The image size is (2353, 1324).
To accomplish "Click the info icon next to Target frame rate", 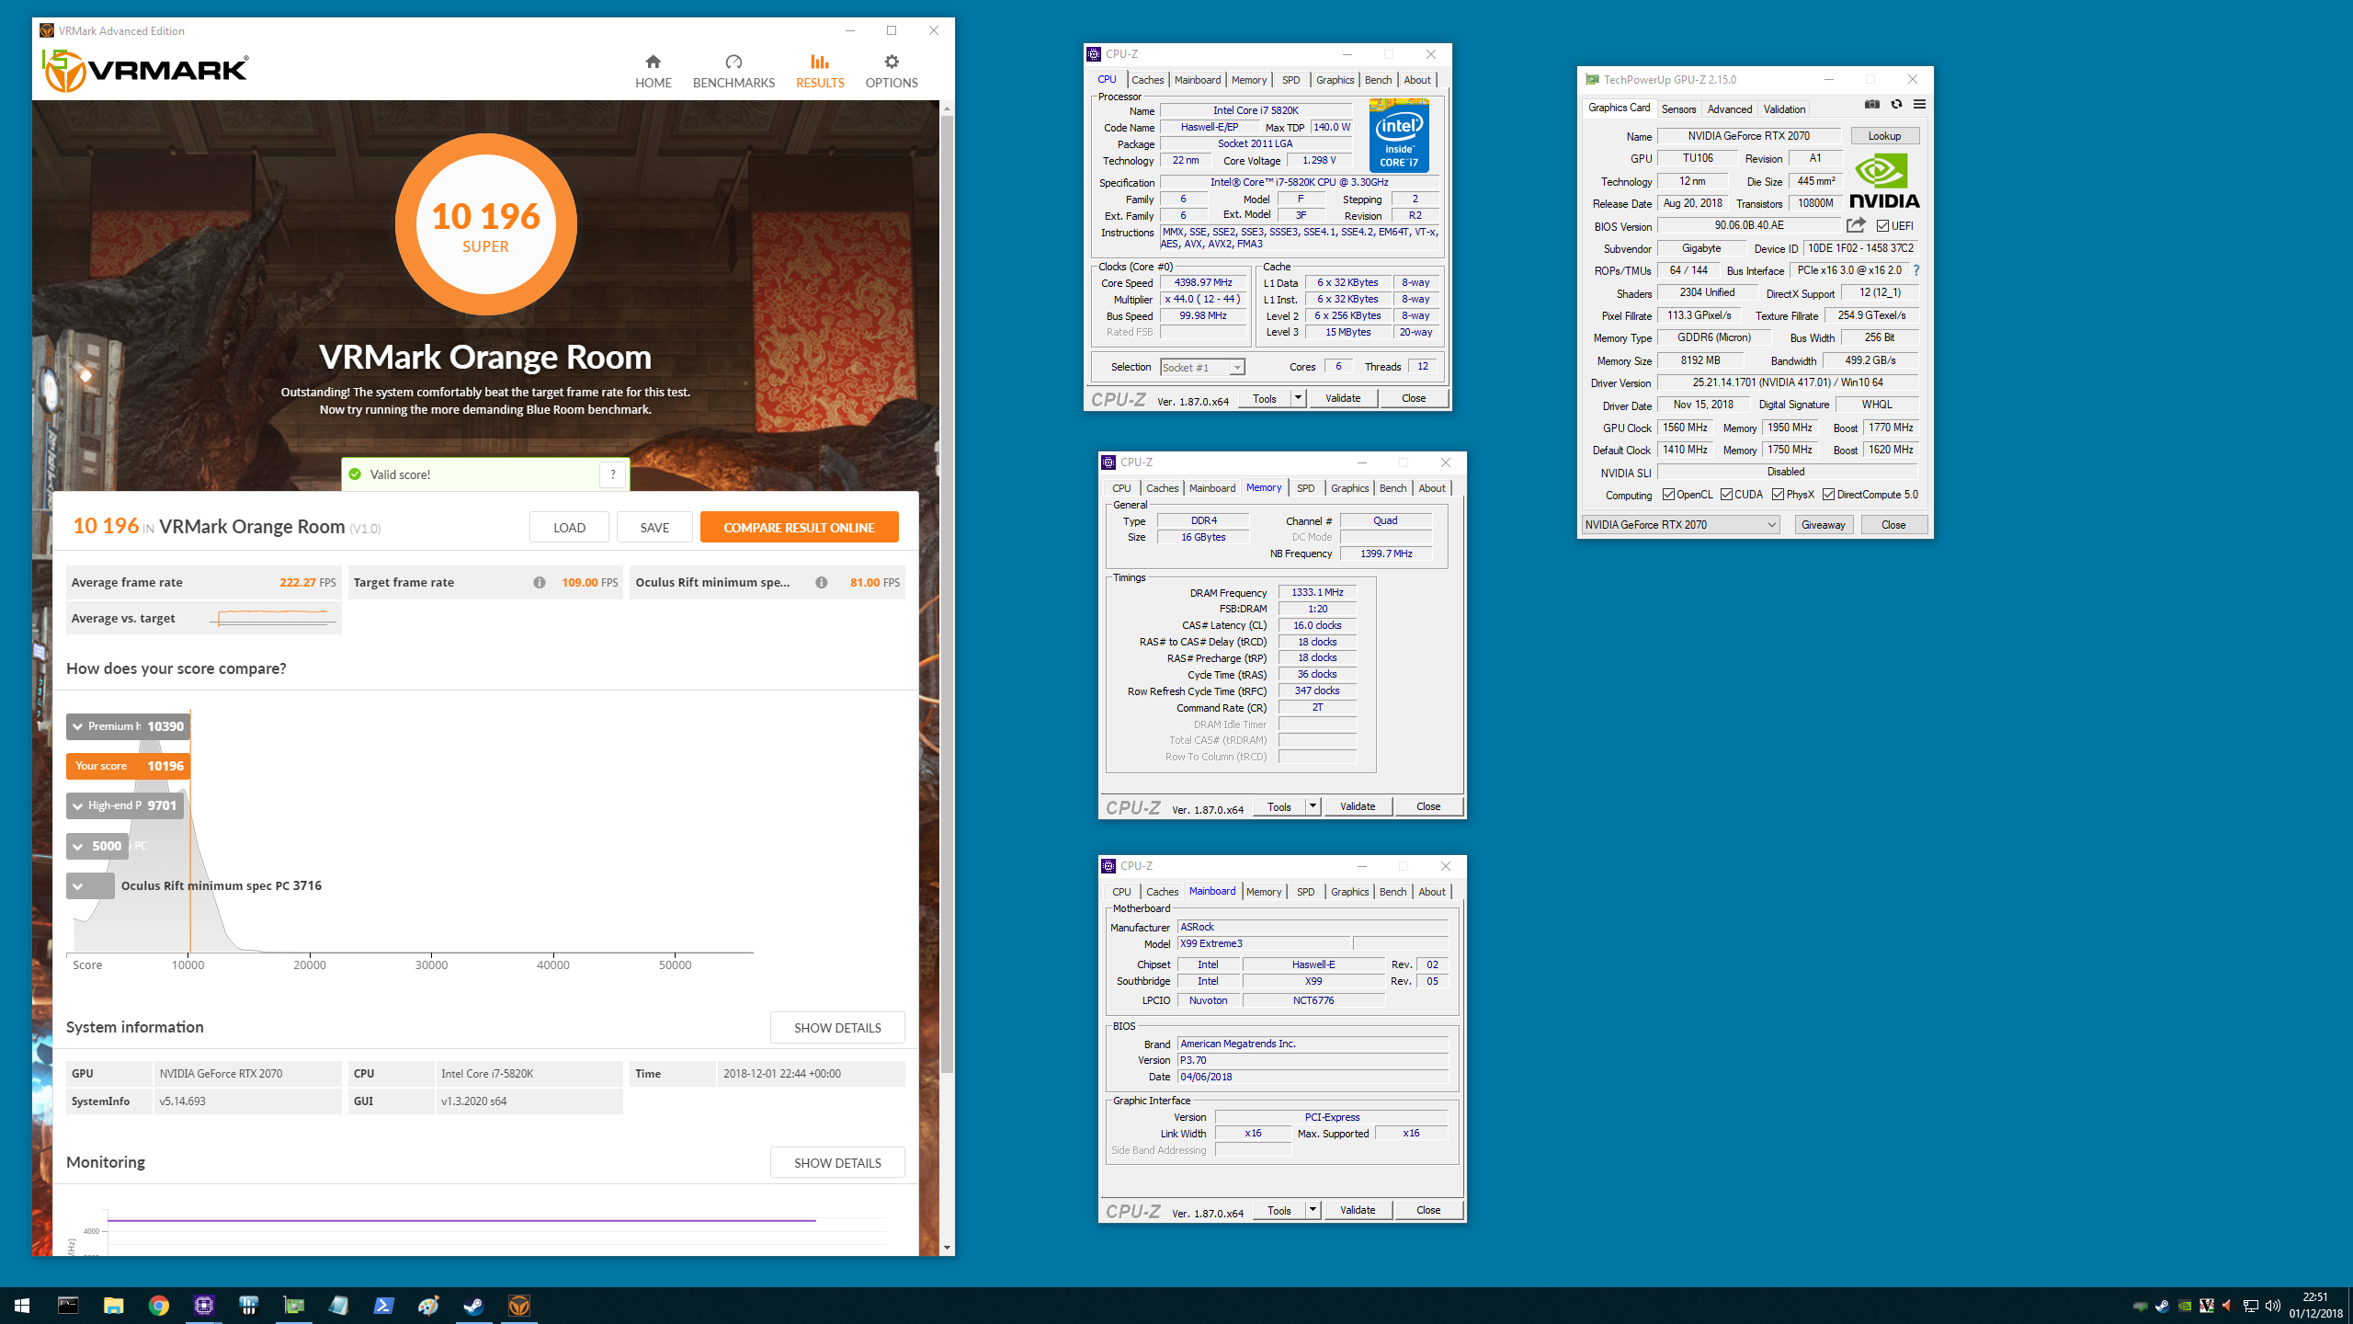I will [x=540, y=582].
